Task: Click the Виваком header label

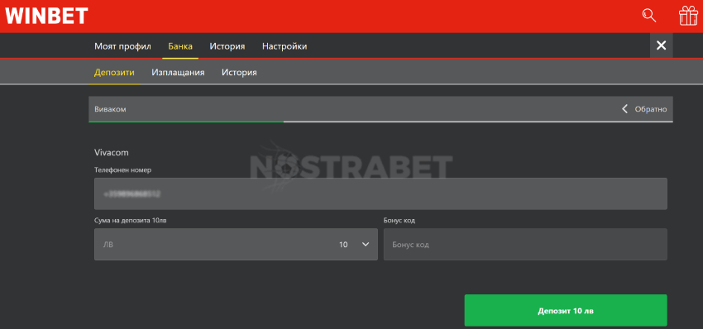Action: 110,109
